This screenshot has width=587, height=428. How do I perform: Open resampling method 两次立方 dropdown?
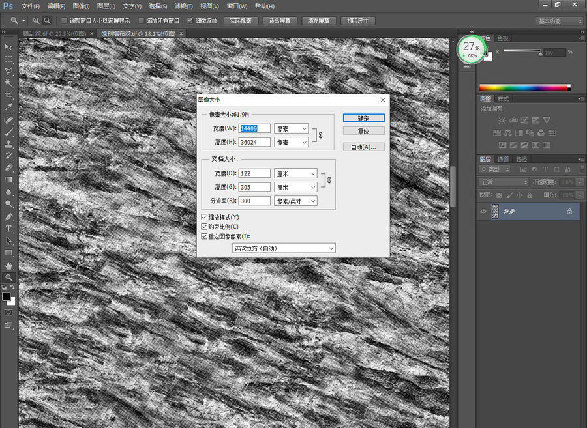tap(284, 248)
